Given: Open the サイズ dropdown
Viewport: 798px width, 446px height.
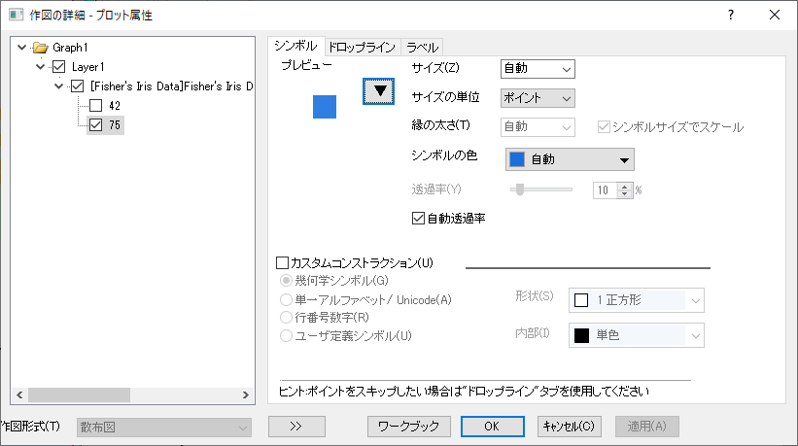Looking at the screenshot, I should pos(538,69).
